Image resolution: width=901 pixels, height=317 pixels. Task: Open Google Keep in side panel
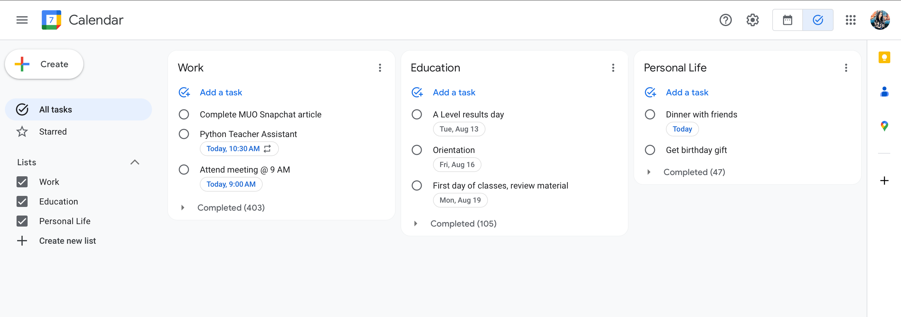pyautogui.click(x=884, y=57)
